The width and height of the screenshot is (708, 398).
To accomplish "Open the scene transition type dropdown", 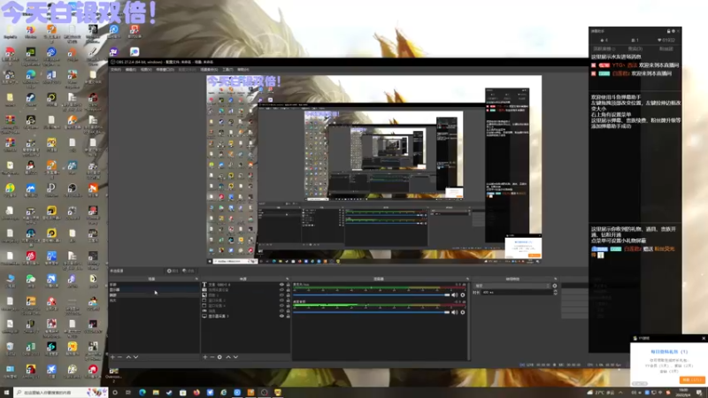I will [x=512, y=286].
